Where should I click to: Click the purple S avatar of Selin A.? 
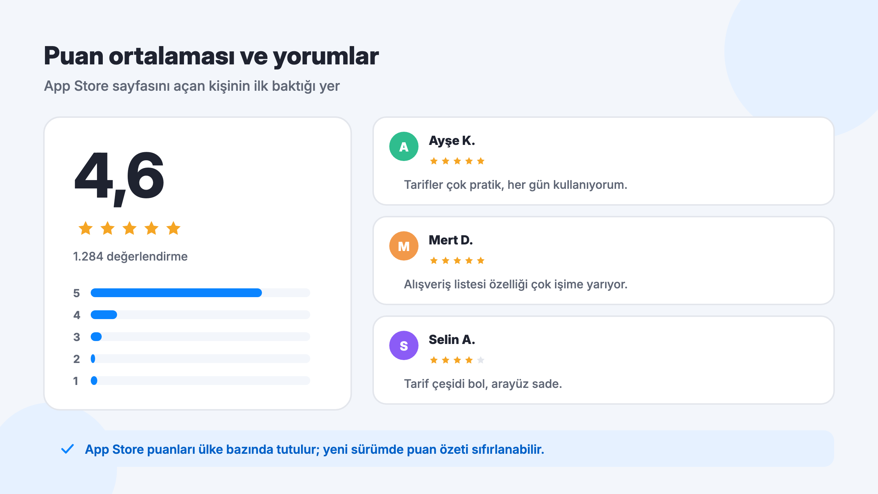click(x=404, y=345)
